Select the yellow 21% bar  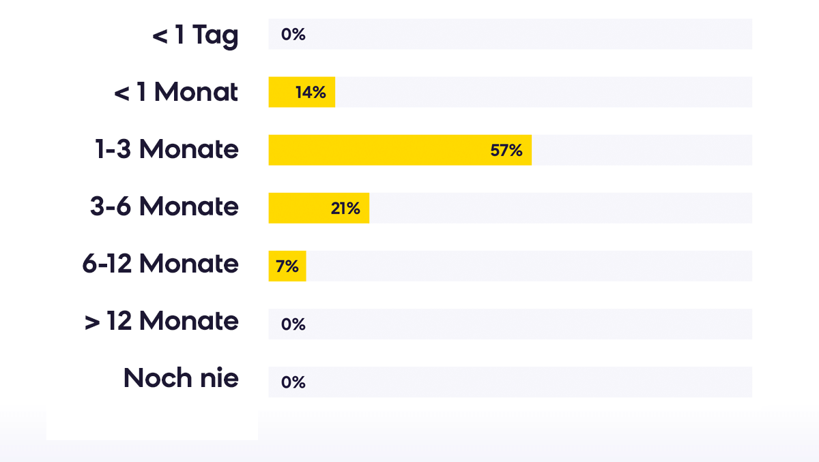tap(319, 208)
